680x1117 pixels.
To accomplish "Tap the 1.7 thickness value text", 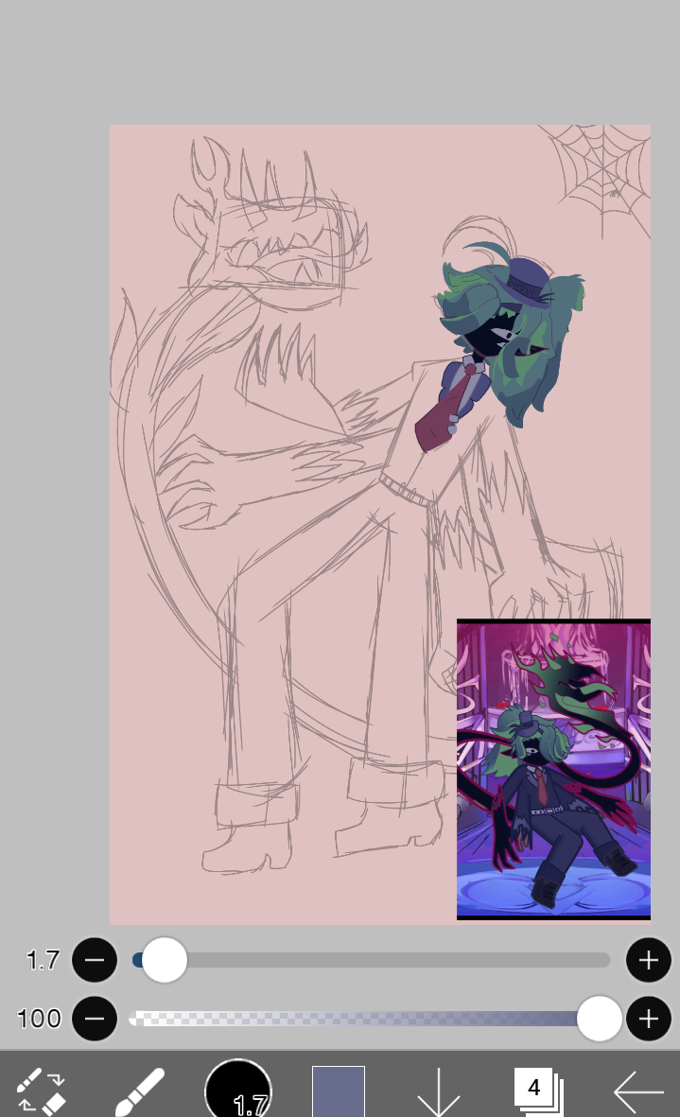I will click(x=43, y=960).
